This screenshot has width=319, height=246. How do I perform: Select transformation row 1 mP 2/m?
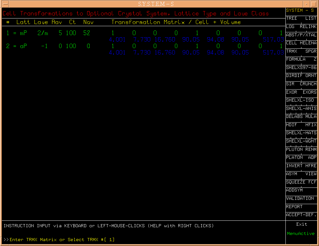tap(27, 33)
